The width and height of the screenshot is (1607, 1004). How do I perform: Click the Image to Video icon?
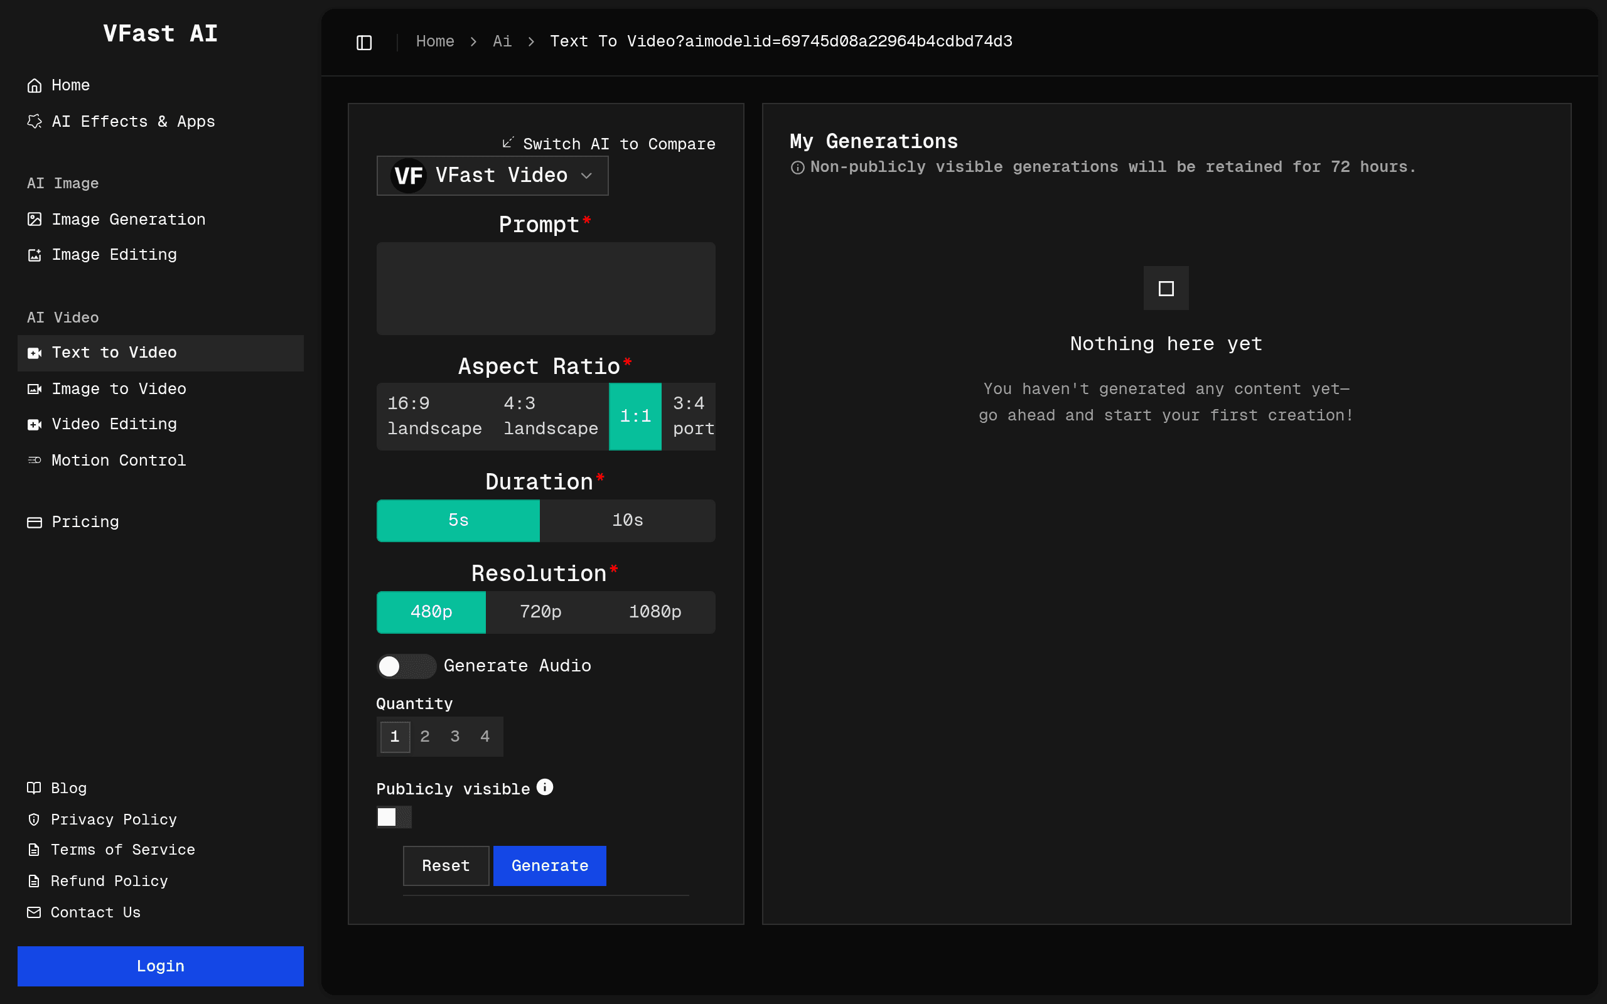(x=35, y=389)
